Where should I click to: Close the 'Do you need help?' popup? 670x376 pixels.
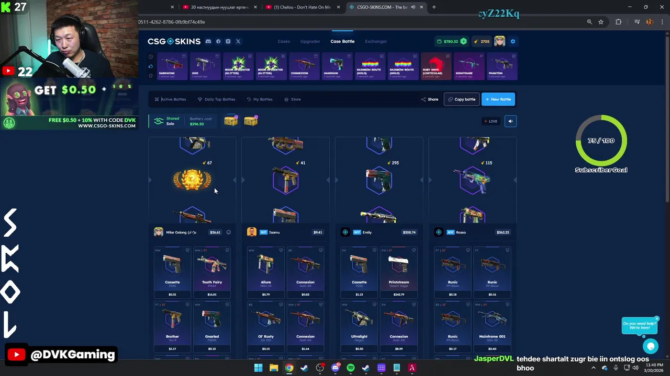click(x=656, y=319)
